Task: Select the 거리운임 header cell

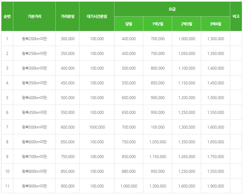Action: click(68, 16)
